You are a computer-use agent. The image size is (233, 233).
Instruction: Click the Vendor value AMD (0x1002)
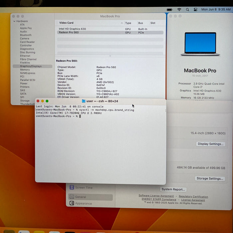105,82
